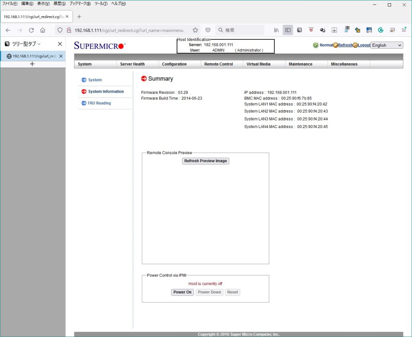Screen dimensions: 412x337
Task: Click the Firmware Build Time 2014-06-23 text
Action: 171,98
